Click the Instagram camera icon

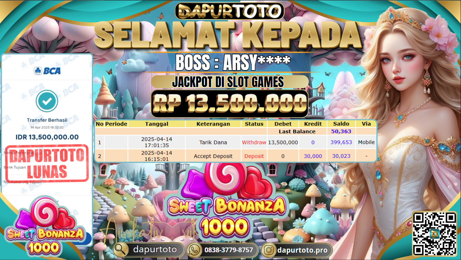pyautogui.click(x=269, y=250)
